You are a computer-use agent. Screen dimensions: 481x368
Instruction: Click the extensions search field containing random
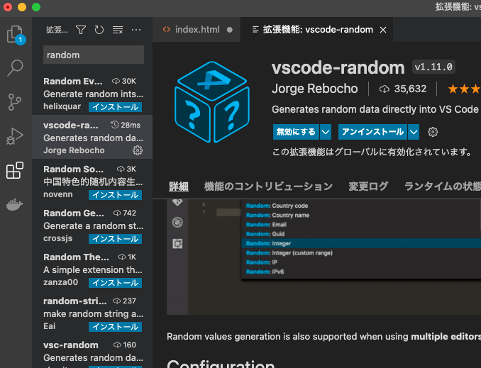tap(94, 55)
